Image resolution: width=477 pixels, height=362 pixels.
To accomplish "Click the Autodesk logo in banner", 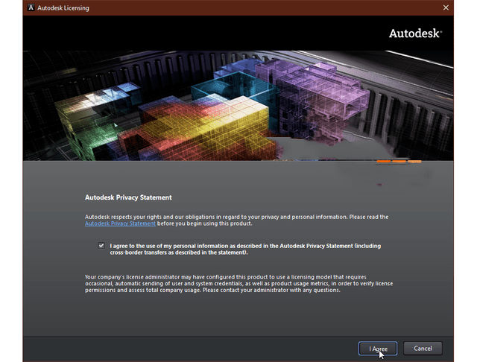I will point(415,34).
